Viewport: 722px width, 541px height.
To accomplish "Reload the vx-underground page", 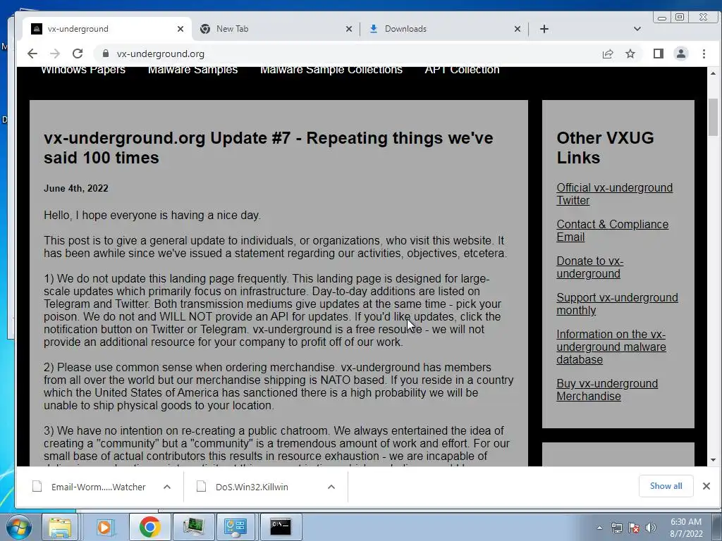I will [78, 54].
